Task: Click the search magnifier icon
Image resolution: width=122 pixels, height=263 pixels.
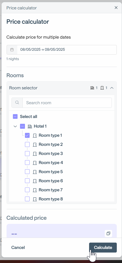Action: point(17,103)
